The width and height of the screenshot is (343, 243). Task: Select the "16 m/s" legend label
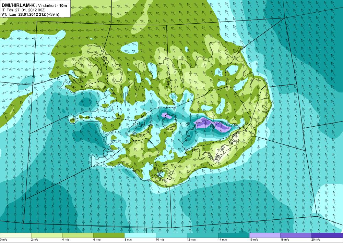click(254, 240)
